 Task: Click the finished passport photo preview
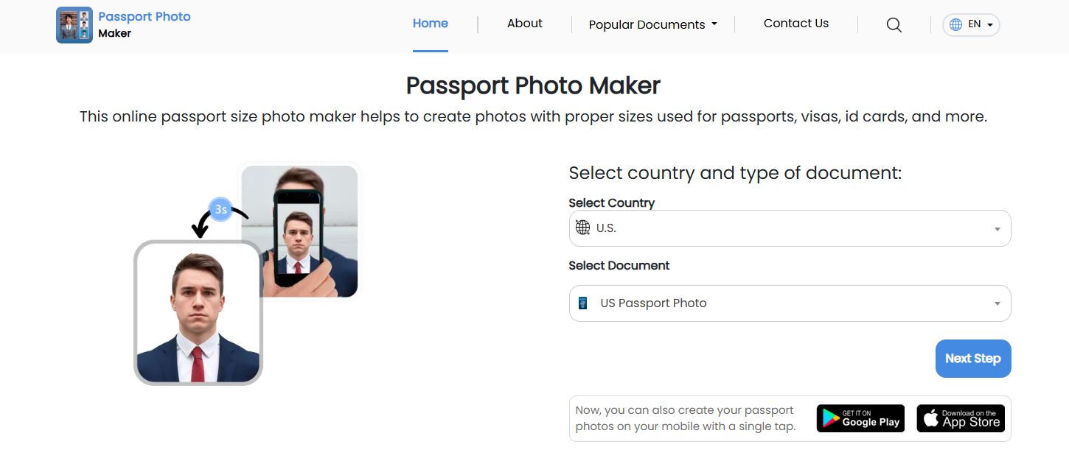coord(198,313)
